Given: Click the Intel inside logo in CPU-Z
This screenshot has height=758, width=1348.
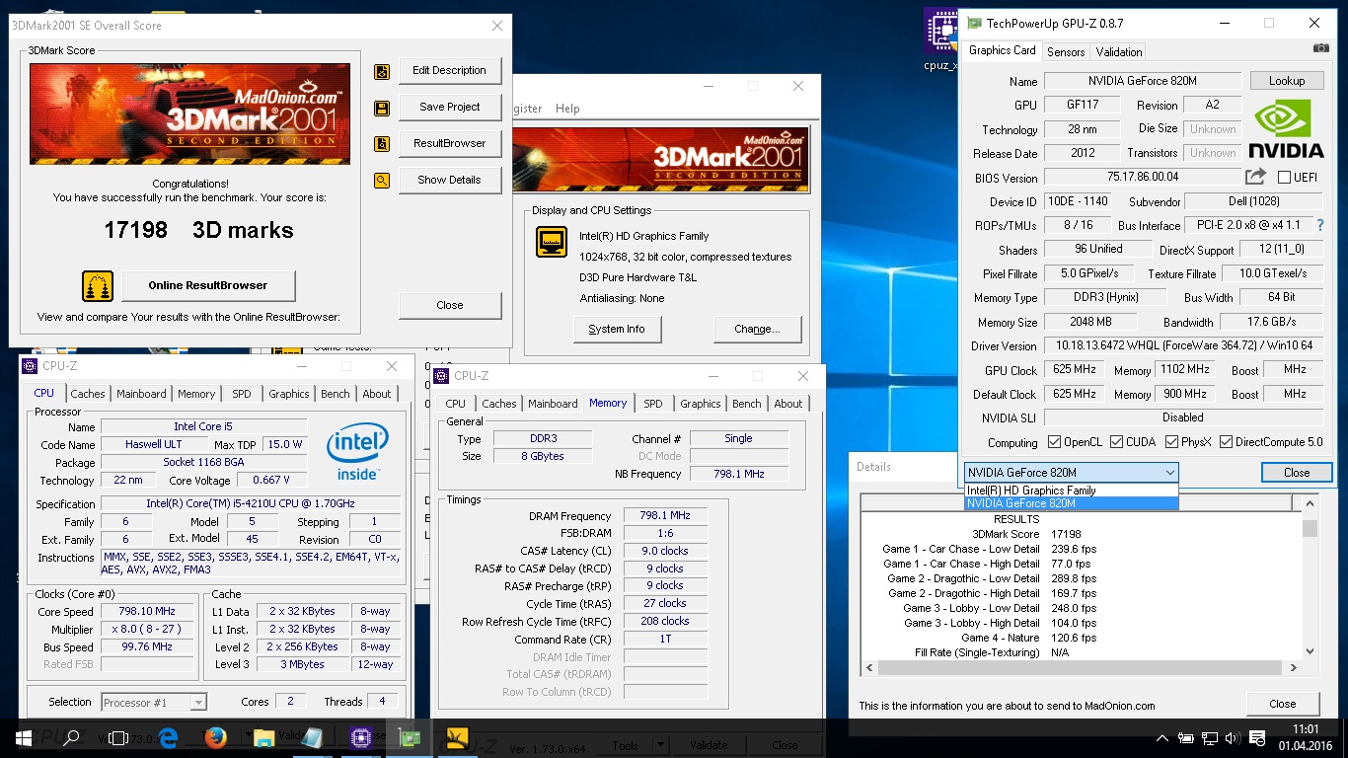Looking at the screenshot, I should 357,453.
